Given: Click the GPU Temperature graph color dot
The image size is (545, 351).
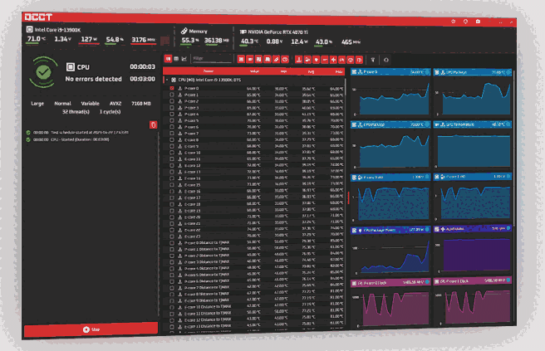Looking at the screenshot, I should click(x=508, y=124).
